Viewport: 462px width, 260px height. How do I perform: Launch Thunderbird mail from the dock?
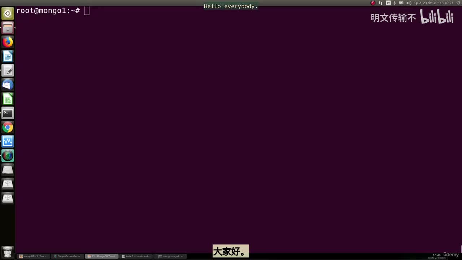(8, 84)
